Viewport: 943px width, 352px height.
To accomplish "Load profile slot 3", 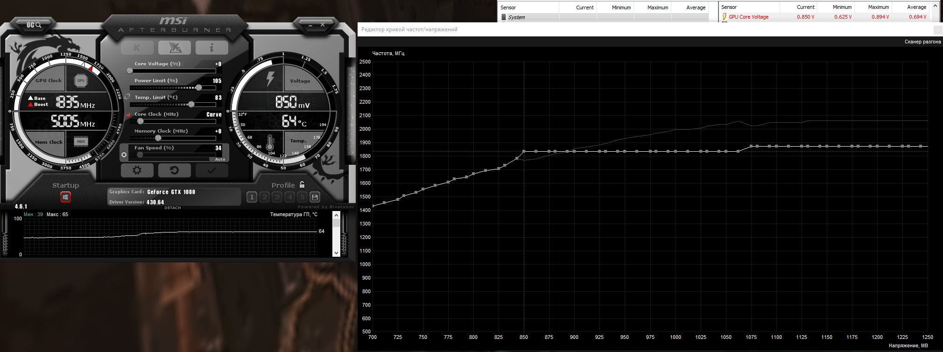I will (x=277, y=197).
